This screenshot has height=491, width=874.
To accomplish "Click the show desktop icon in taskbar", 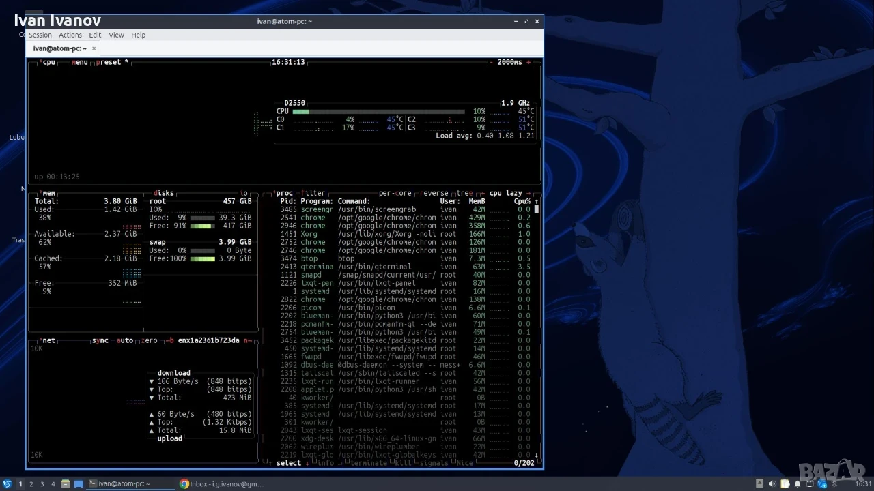I will pyautogui.click(x=79, y=484).
